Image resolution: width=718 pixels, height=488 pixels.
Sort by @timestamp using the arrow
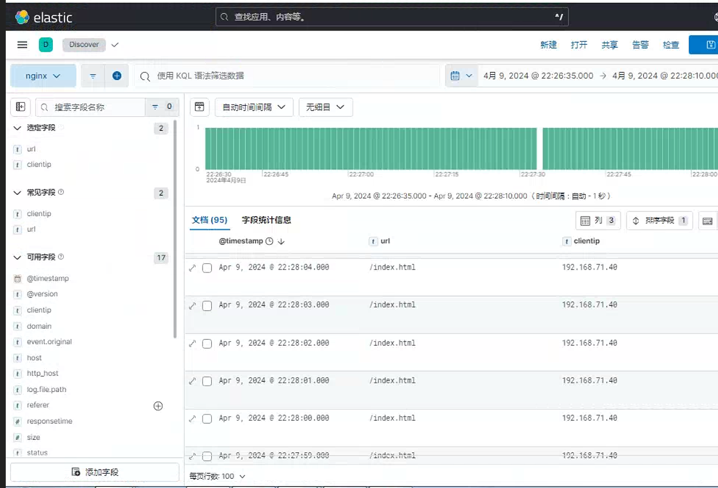(x=281, y=241)
